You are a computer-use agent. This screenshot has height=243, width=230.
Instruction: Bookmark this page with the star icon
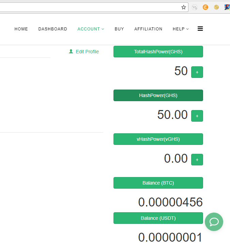[184, 7]
